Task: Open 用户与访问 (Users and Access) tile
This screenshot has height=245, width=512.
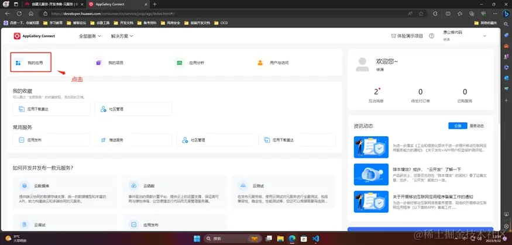Action: (x=273, y=63)
